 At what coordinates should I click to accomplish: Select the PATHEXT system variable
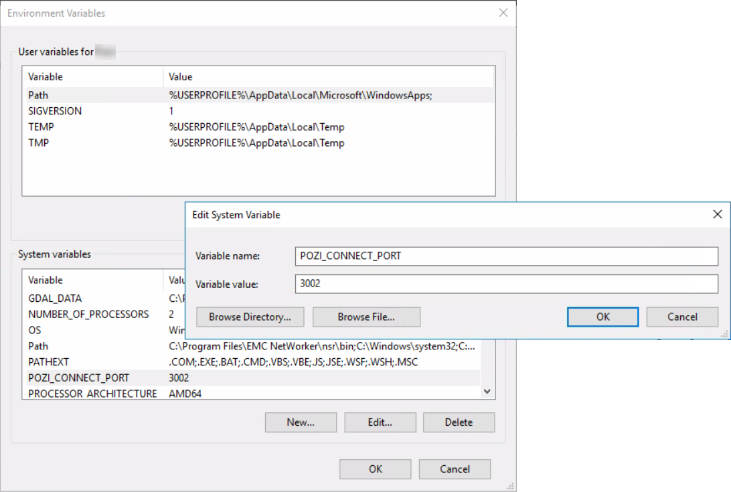point(252,362)
